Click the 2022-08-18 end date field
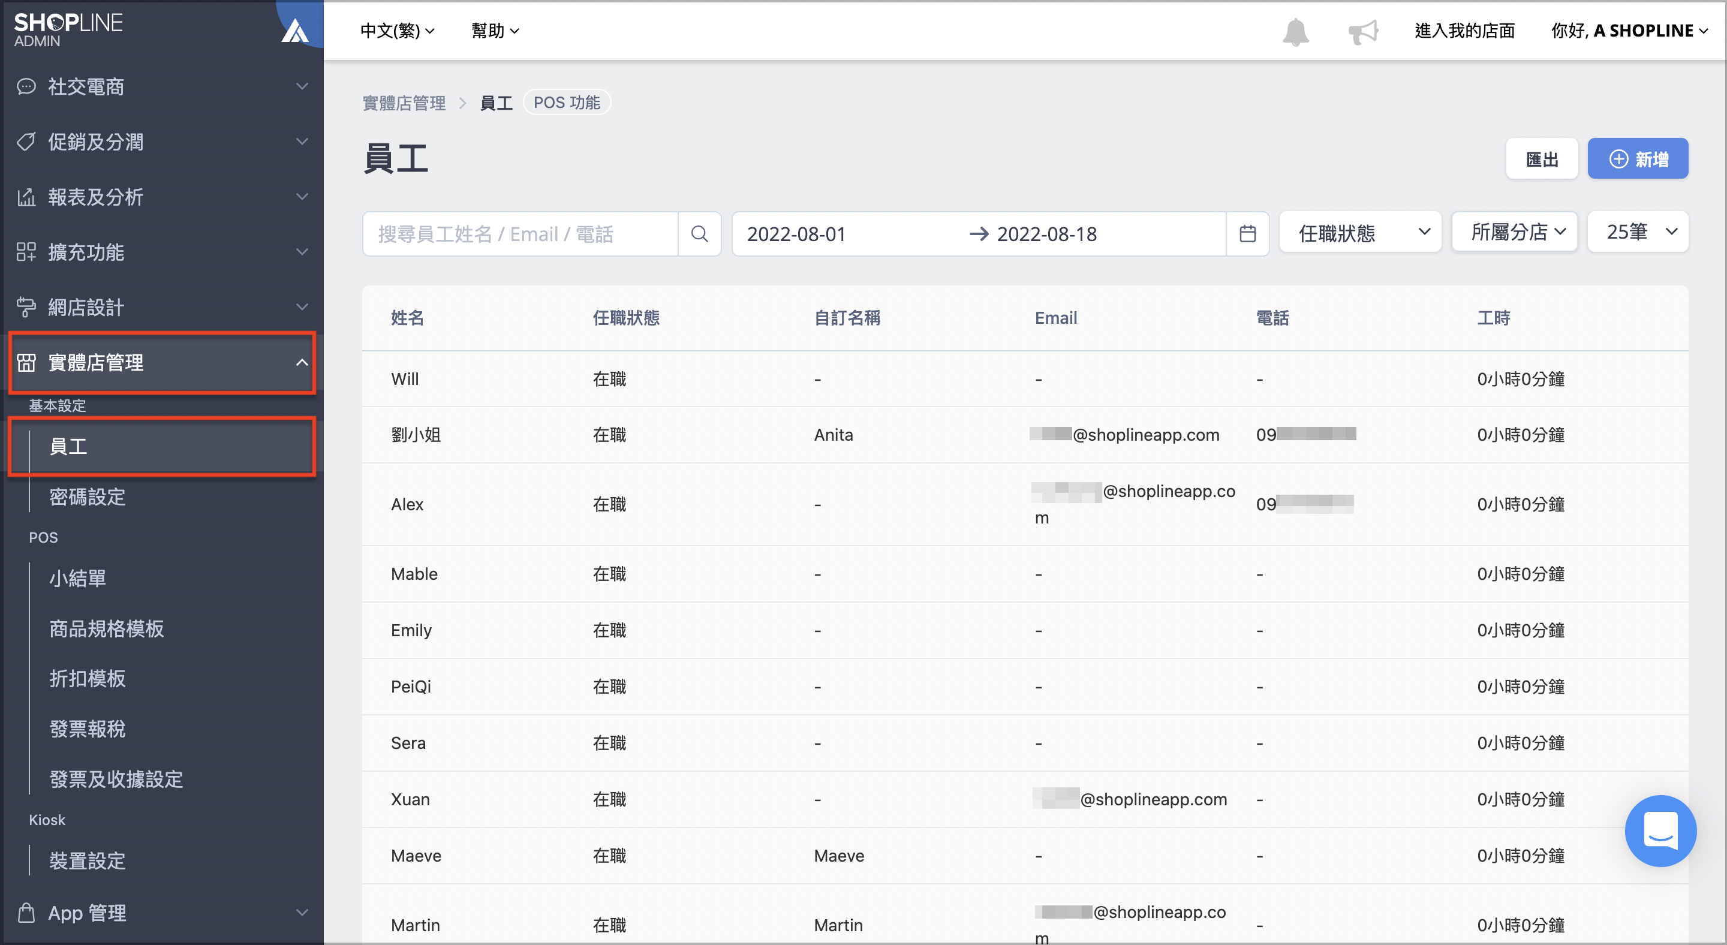The height and width of the screenshot is (945, 1727). point(1046,234)
